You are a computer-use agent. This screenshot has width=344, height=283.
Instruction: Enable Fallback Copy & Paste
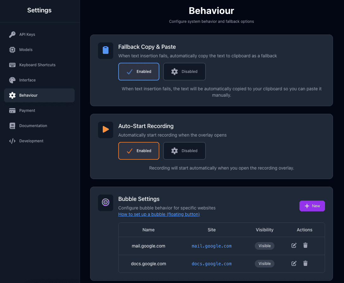tap(138, 72)
